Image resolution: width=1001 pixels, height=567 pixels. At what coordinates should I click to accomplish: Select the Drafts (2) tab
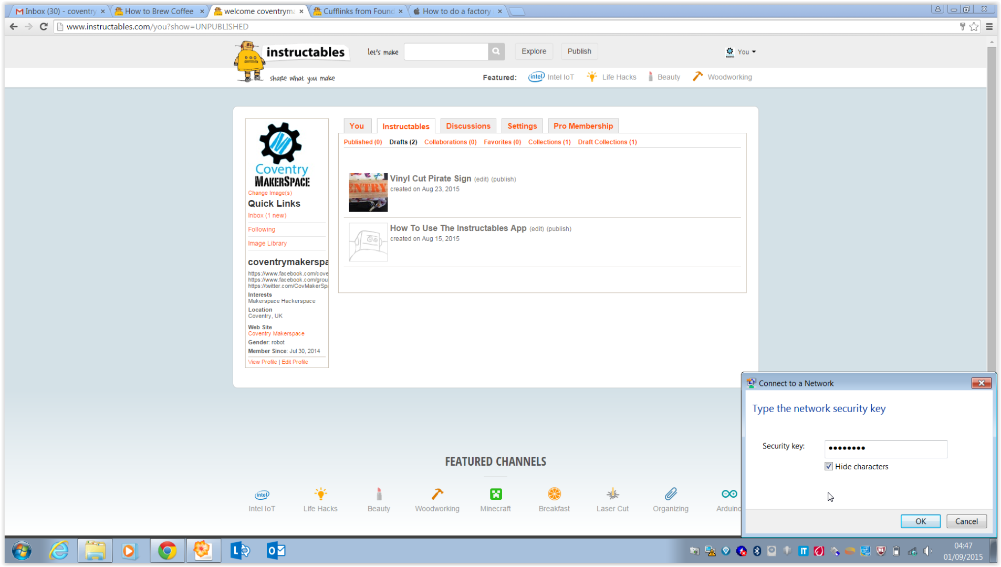[402, 142]
